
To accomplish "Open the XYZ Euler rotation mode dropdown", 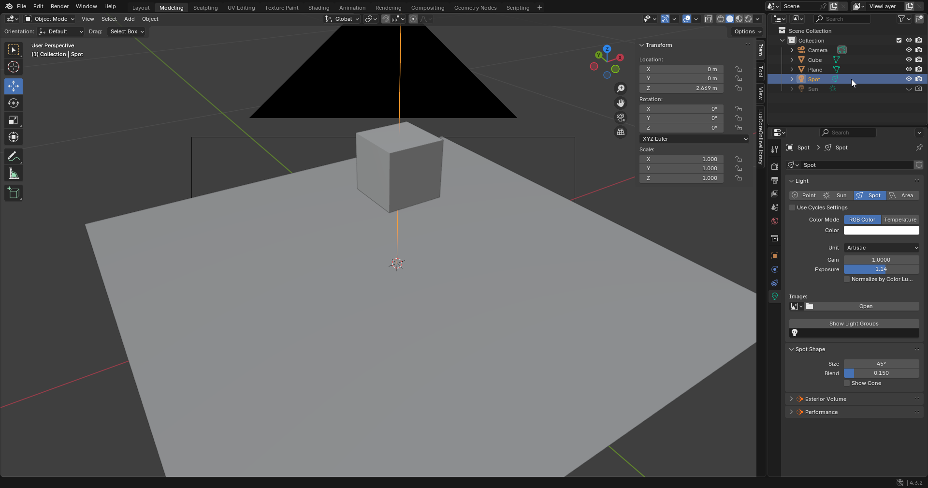I will tap(694, 139).
